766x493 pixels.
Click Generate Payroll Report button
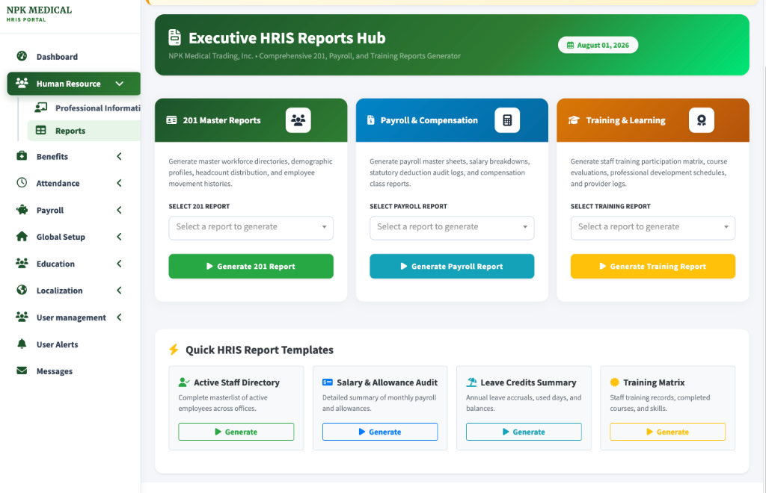click(x=452, y=266)
